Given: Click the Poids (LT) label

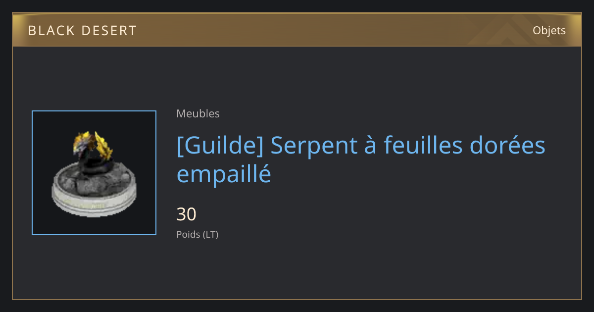Looking at the screenshot, I should (x=198, y=234).
